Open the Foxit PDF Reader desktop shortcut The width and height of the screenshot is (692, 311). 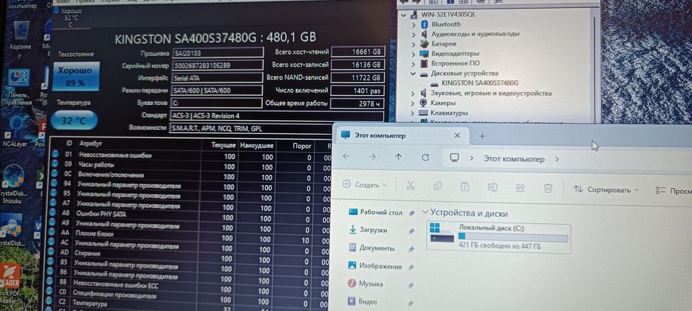click(10, 282)
